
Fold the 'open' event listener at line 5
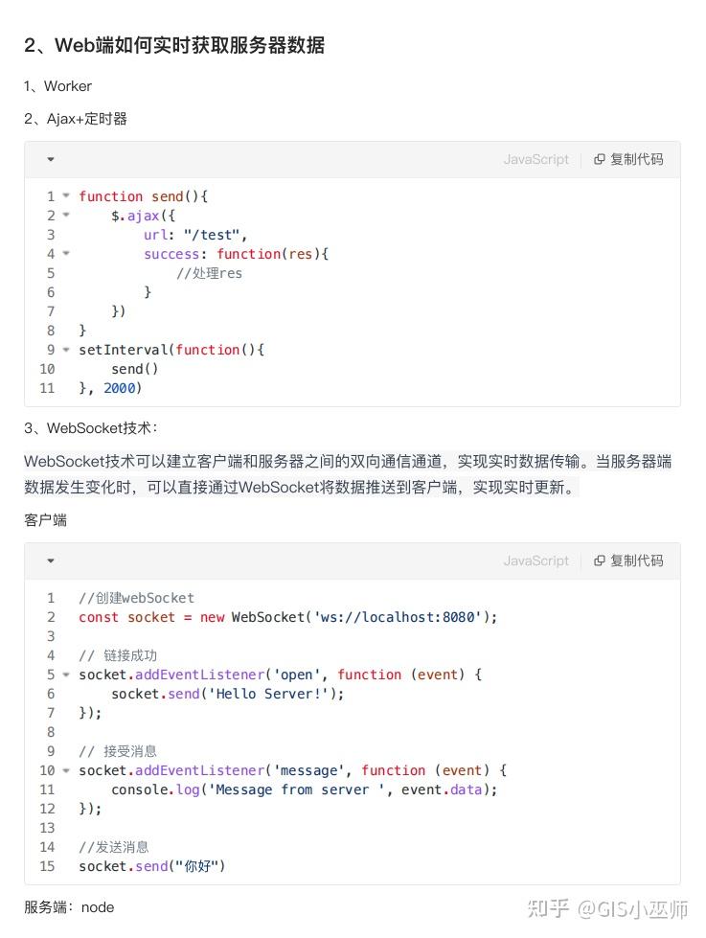[66, 674]
